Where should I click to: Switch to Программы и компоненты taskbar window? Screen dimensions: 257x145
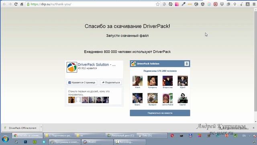click(x=65, y=142)
